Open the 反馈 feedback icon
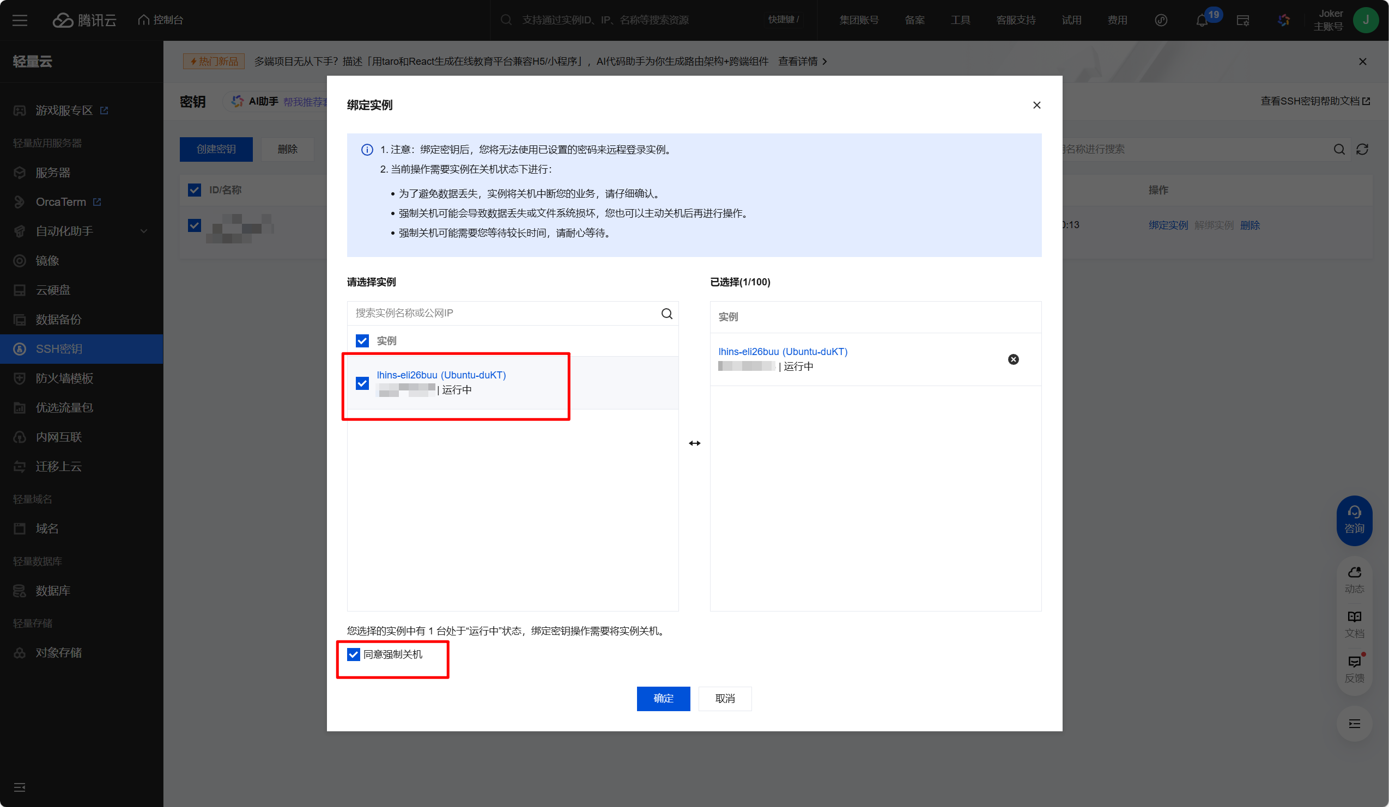 pos(1354,668)
